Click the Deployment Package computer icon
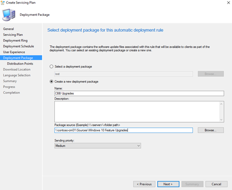232x190 pixels. (8, 15)
